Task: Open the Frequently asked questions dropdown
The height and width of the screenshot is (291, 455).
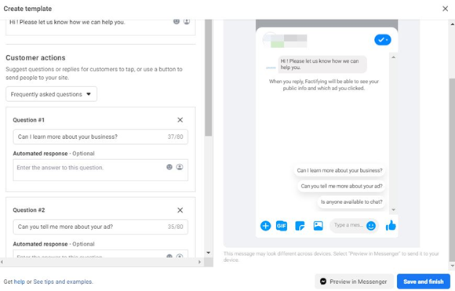Action: (51, 94)
